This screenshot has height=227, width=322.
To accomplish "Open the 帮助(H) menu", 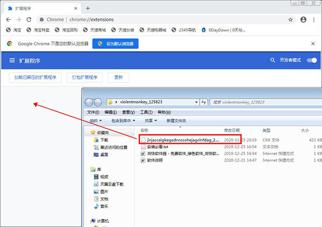I will (x=164, y=112).
